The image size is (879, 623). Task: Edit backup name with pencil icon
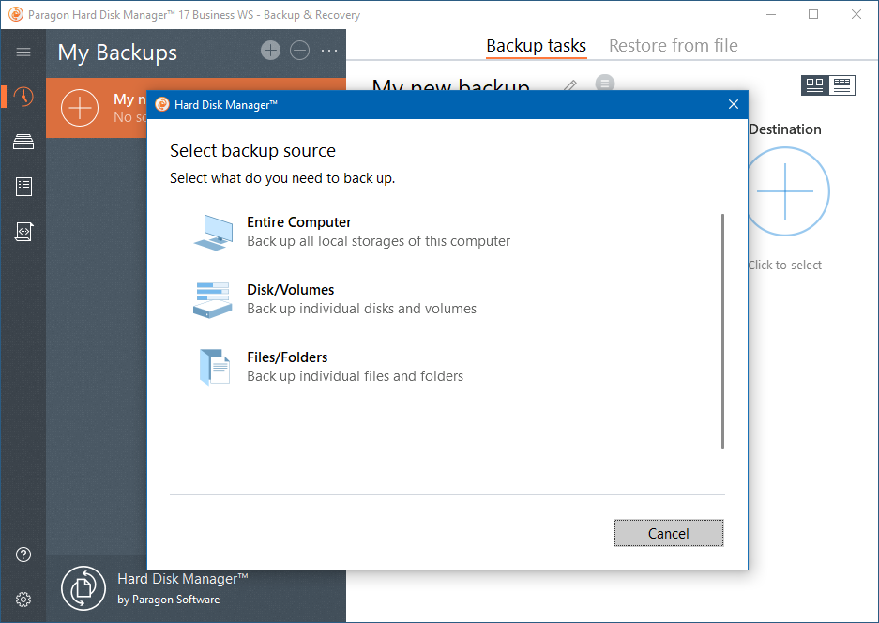[570, 85]
